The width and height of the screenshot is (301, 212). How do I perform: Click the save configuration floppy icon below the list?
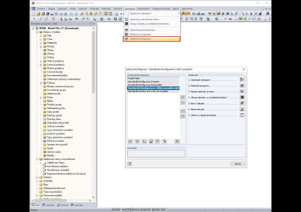coord(151,141)
